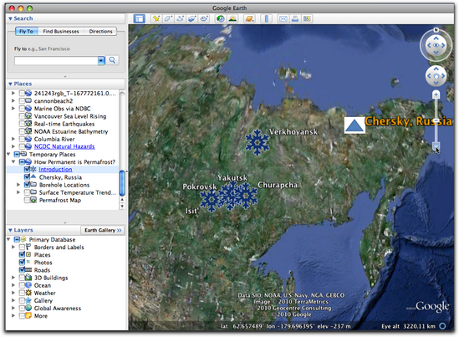Select the Find Businesses tab
The height and width of the screenshot is (337, 459).
(x=61, y=31)
